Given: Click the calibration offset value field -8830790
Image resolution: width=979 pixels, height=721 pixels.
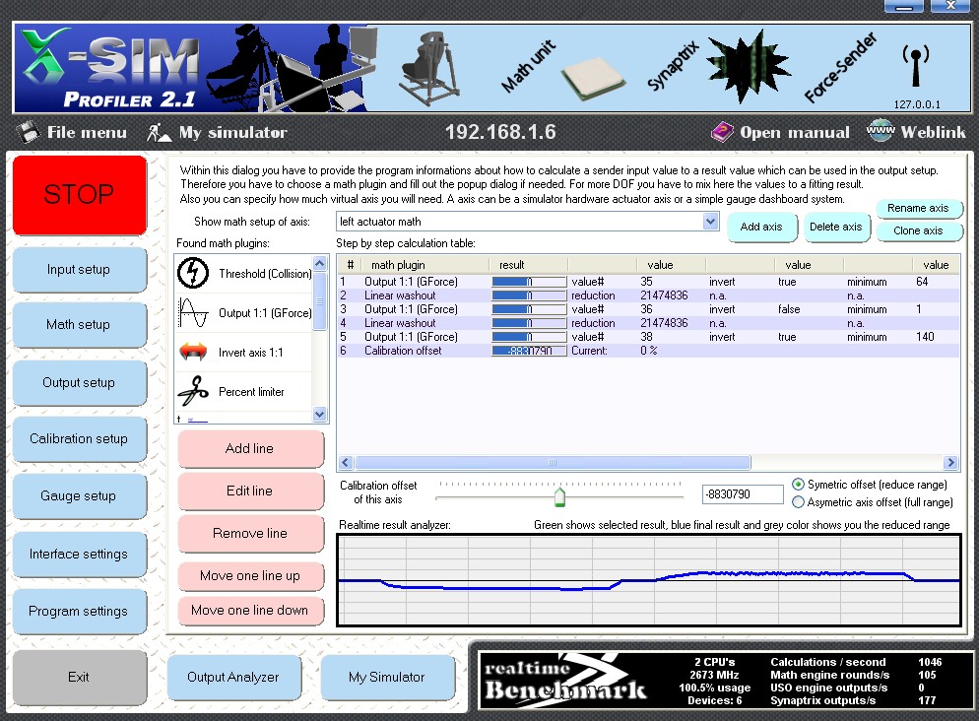Looking at the screenshot, I should coord(743,494).
